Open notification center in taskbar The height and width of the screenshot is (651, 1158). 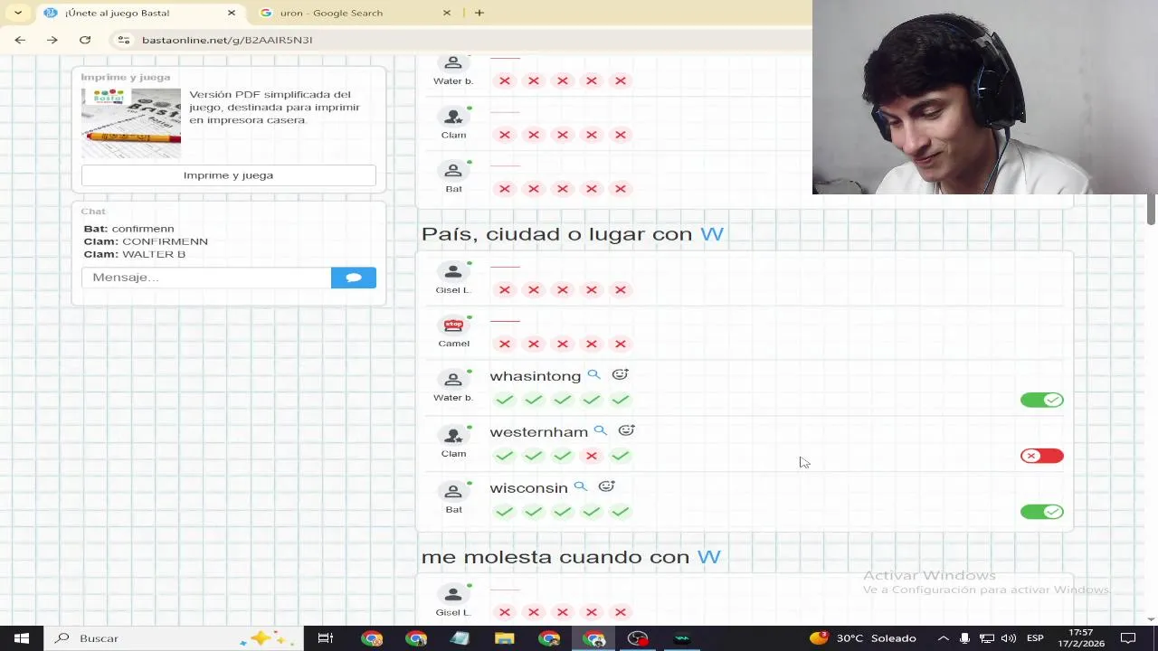point(1128,638)
